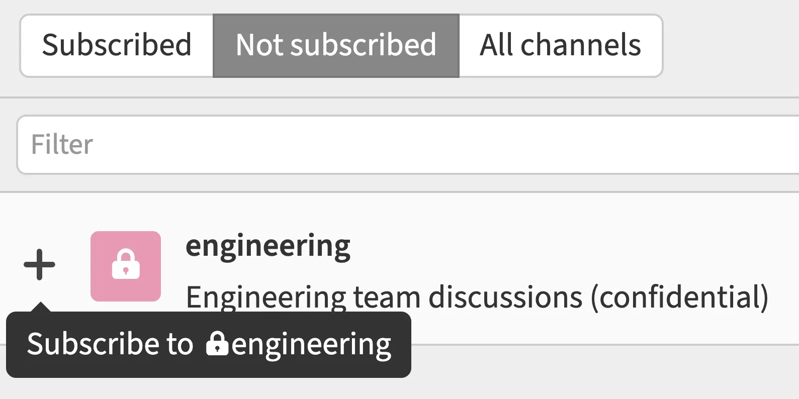Image resolution: width=799 pixels, height=399 pixels.
Task: Click the padlock before "engineering" in dark tooltip
Action: coord(217,344)
